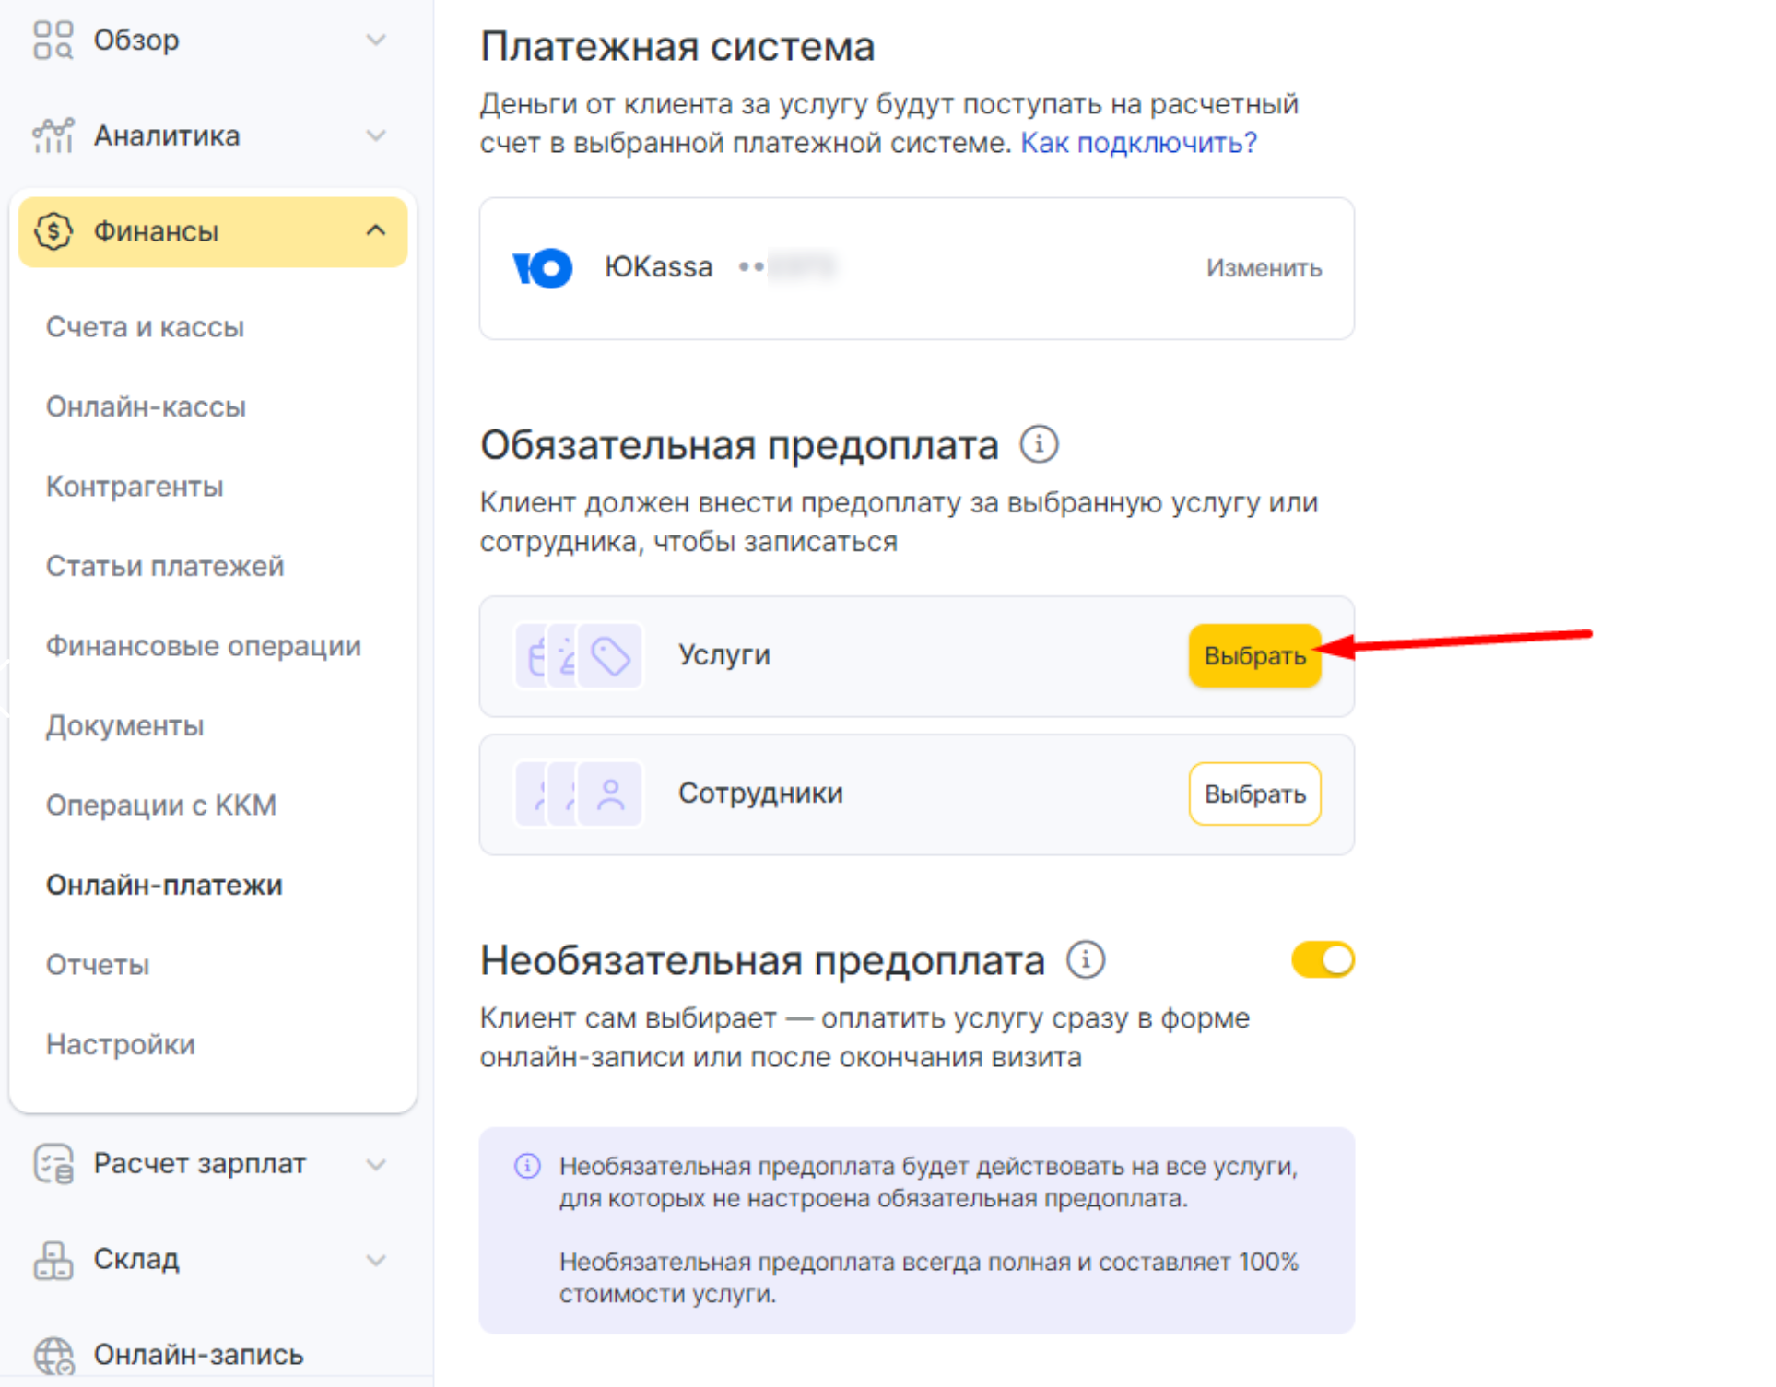Click the Обязательная предоплата heading
The width and height of the screenshot is (1776, 1387).
coord(739,445)
